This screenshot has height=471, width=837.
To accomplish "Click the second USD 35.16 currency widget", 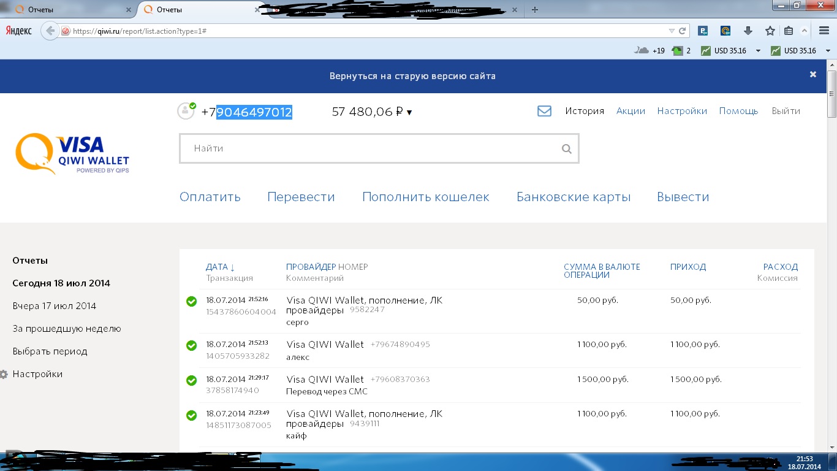I will point(793,50).
